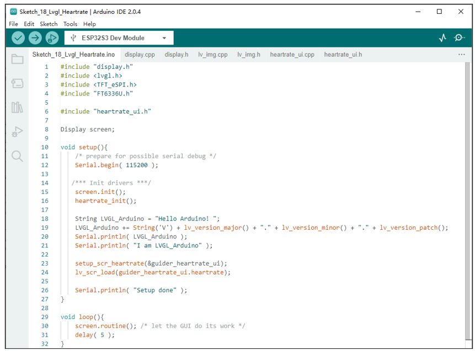
Task: Click the #include "display.h" line
Action: (97, 67)
